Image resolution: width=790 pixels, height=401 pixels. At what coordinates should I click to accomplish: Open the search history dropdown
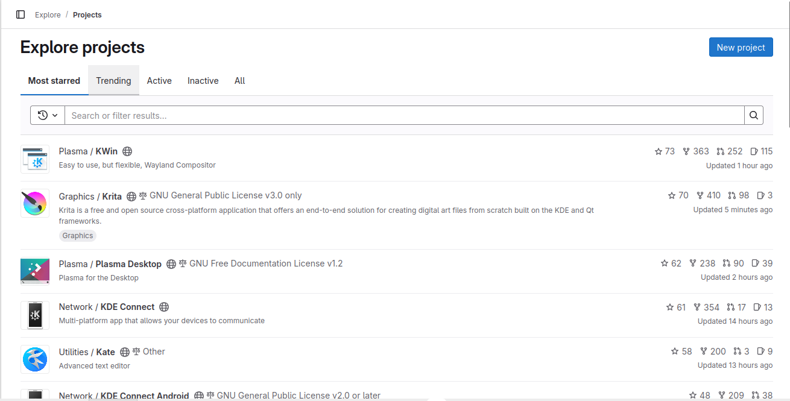pos(47,115)
